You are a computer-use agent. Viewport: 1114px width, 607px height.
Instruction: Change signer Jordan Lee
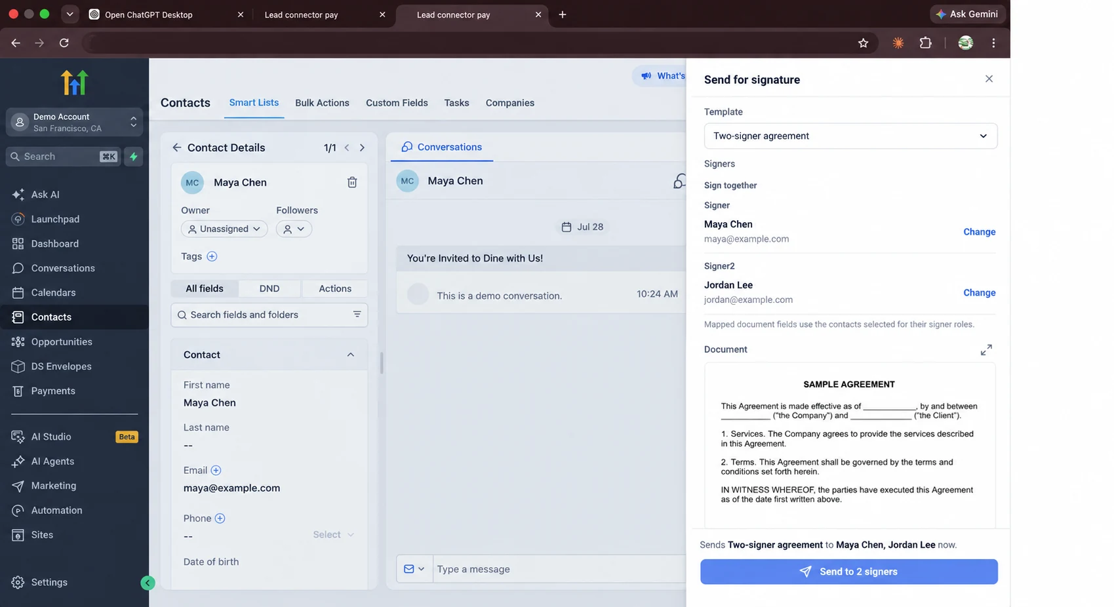979,293
